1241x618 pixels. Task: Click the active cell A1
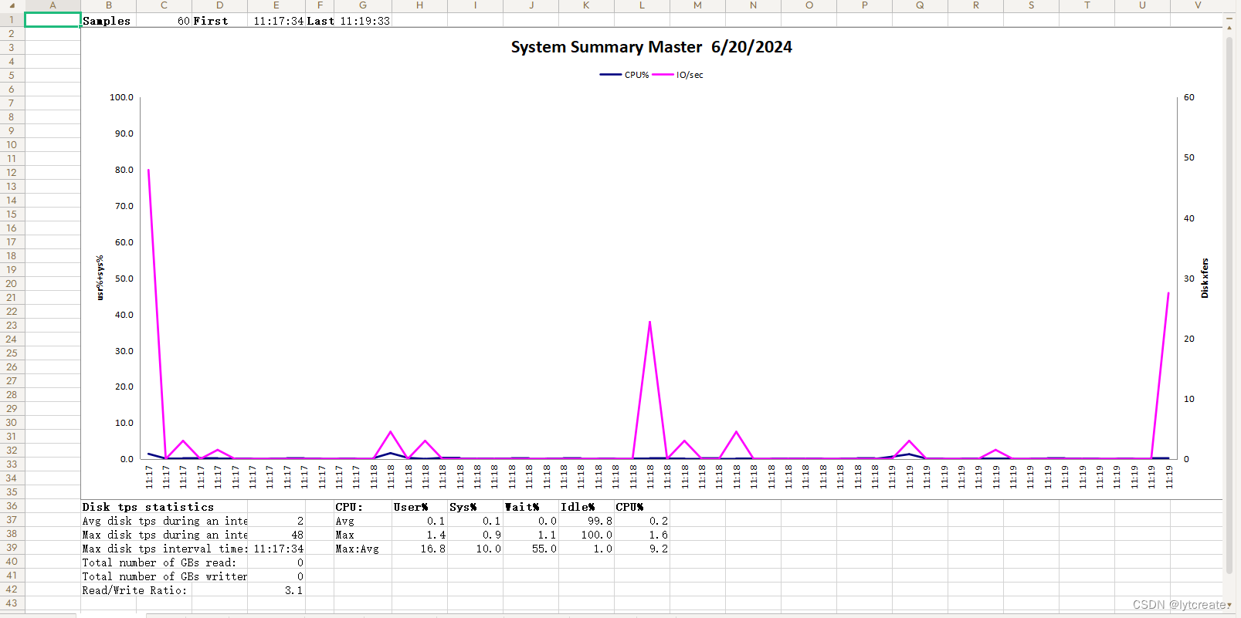(53, 20)
